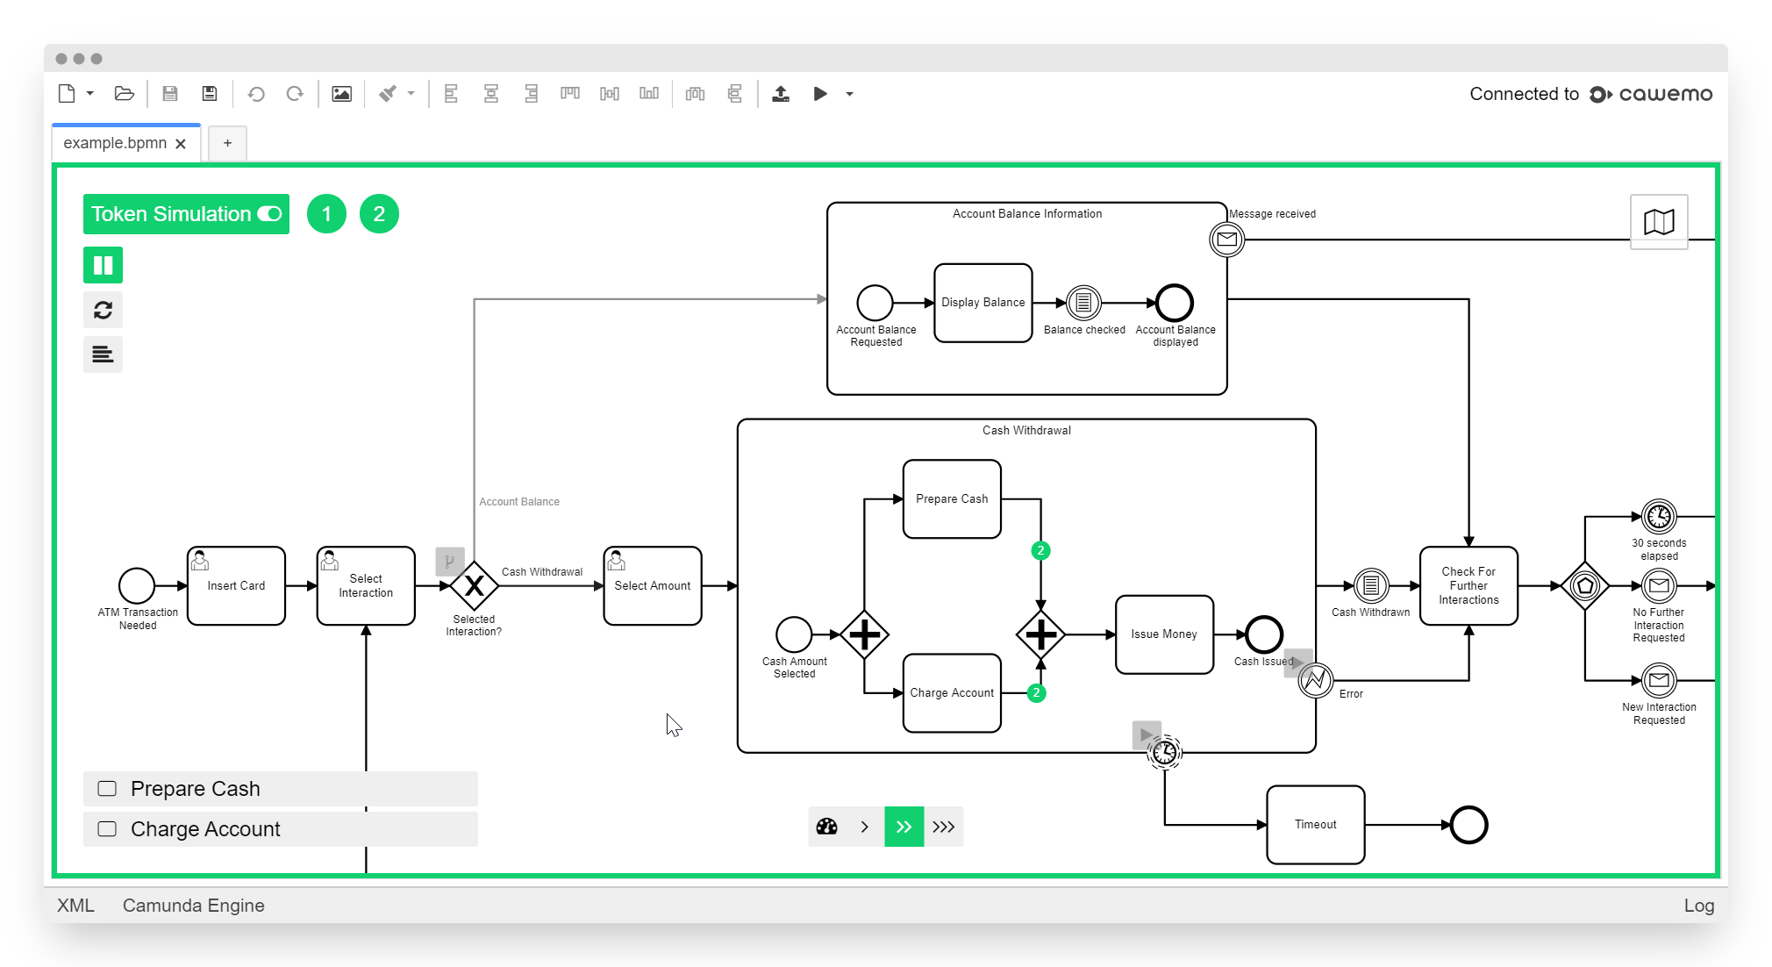Screen dimensions: 1772x967
Task: Open the minimap
Action: point(1658,222)
